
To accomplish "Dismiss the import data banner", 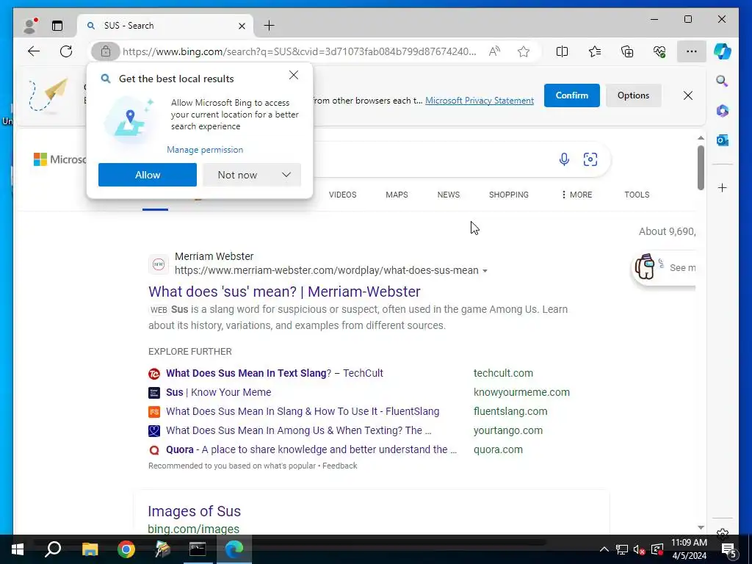I will (687, 95).
